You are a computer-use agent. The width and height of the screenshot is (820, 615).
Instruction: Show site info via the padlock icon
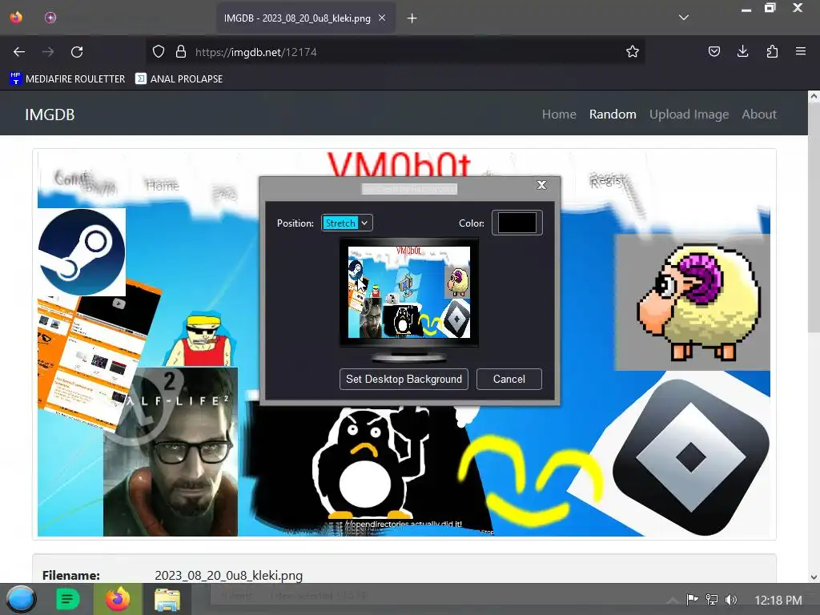[x=181, y=52]
